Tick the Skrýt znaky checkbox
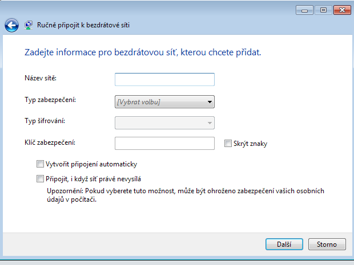The width and height of the screenshot is (354, 265). click(228, 143)
